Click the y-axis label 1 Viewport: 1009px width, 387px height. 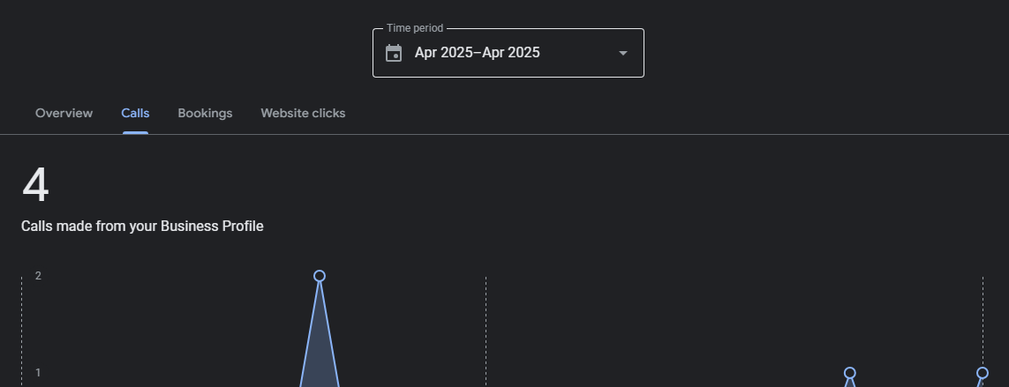coord(38,373)
